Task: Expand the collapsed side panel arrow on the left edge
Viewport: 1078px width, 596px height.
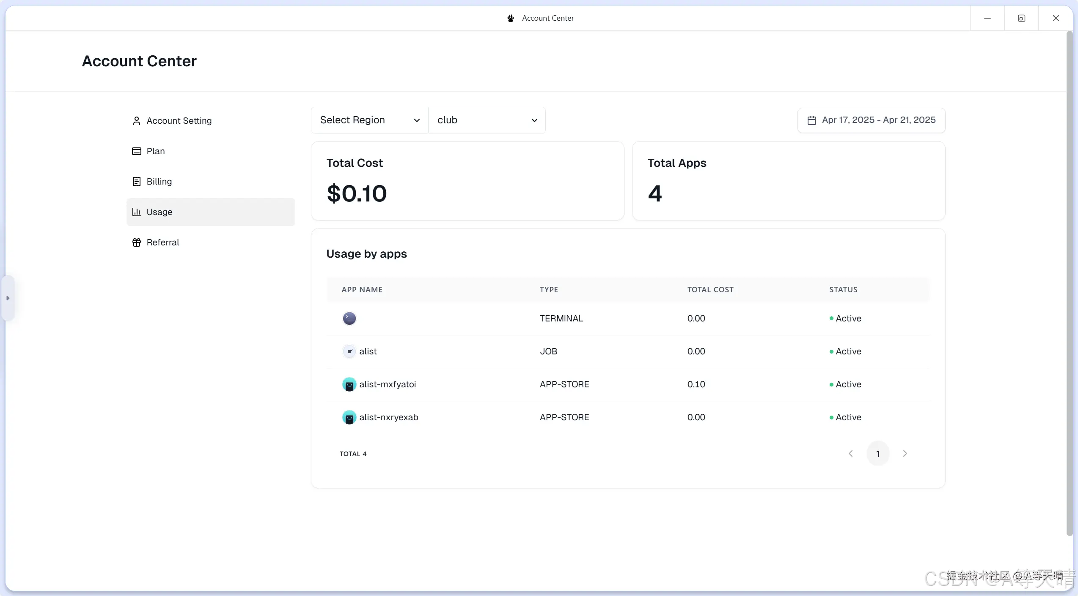Action: click(8, 298)
